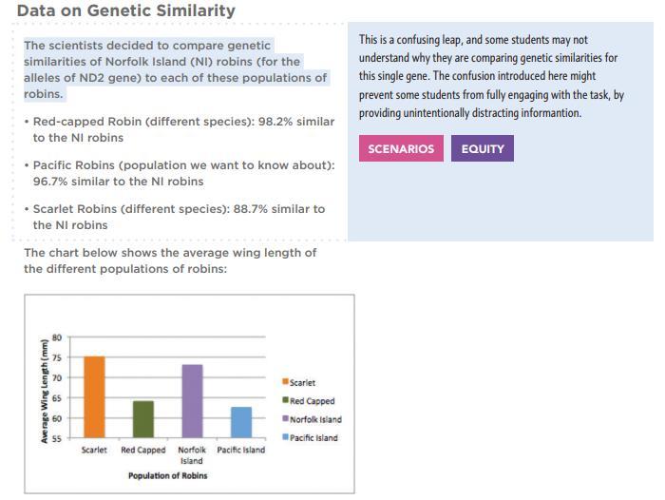Click the "Average Wing Length (mm)" axis label
The width and height of the screenshot is (665, 500).
(45, 390)
